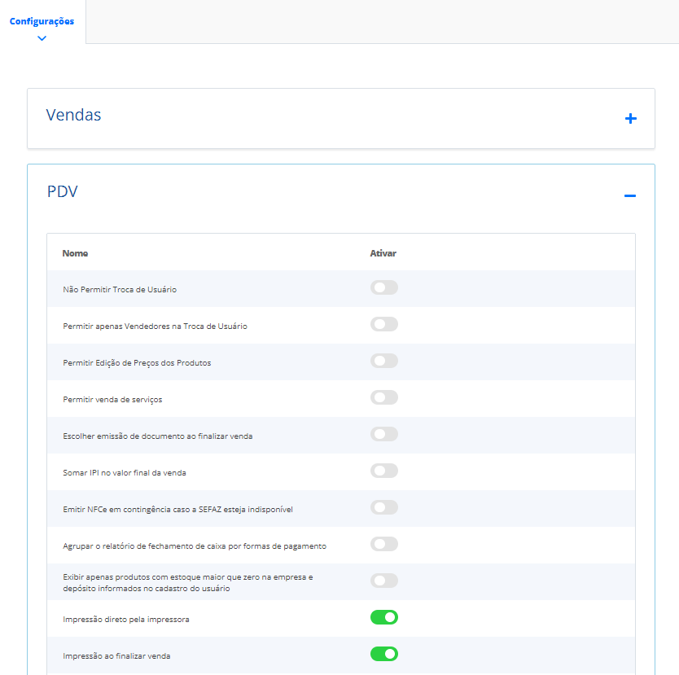Select the 'Emitir NFCe em contingência' row text
This screenshot has width=679, height=675.
click(x=177, y=510)
